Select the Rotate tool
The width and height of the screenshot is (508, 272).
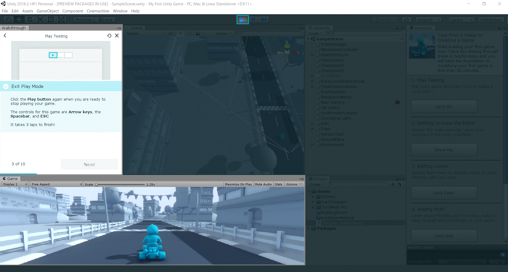click(30, 20)
